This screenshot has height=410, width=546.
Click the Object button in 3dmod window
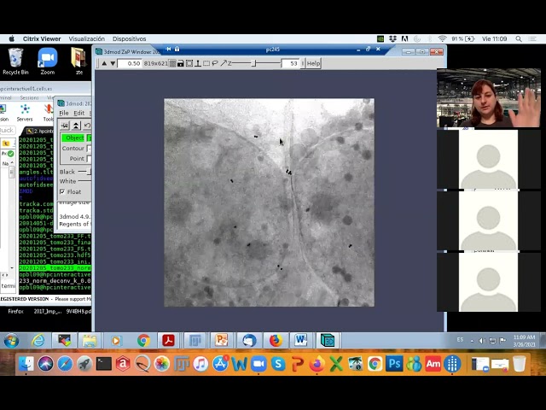click(74, 138)
